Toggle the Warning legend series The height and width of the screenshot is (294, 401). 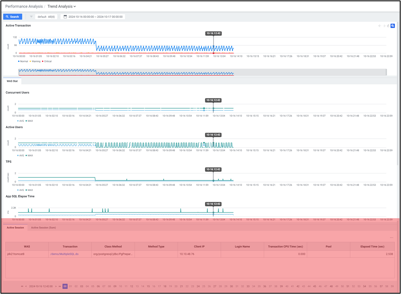tap(36, 61)
